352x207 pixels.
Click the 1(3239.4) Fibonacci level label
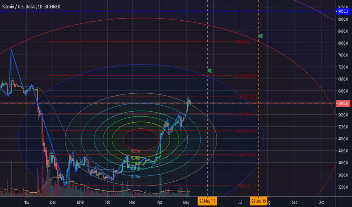tap(242, 186)
